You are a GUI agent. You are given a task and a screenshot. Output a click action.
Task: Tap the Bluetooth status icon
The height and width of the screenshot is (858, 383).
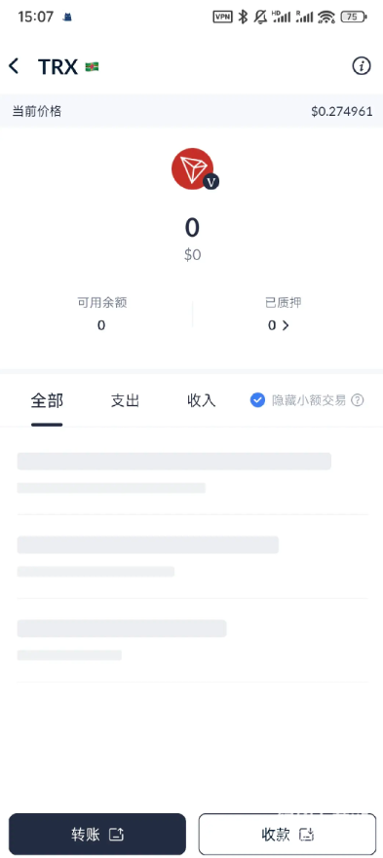pyautogui.click(x=244, y=17)
